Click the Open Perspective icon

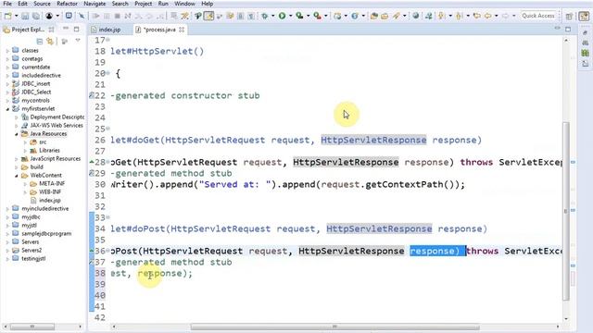(569, 16)
